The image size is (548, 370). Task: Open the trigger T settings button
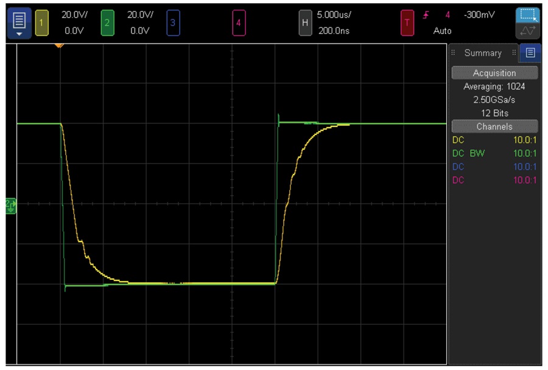coord(407,23)
